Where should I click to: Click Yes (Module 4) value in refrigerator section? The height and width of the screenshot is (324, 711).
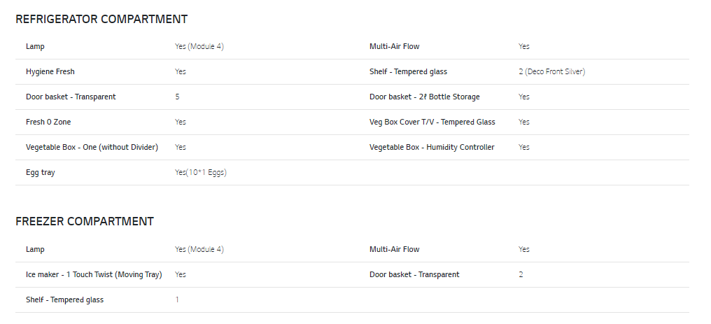pyautogui.click(x=199, y=46)
